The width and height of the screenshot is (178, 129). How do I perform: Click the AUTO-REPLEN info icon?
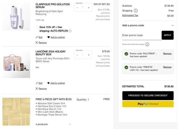70,31
